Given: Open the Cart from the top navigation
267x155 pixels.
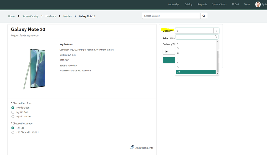Looking at the screenshot, I should click(235, 4).
